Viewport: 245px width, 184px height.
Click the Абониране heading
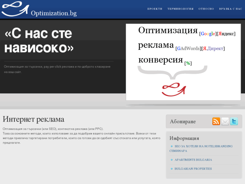coord(183,122)
